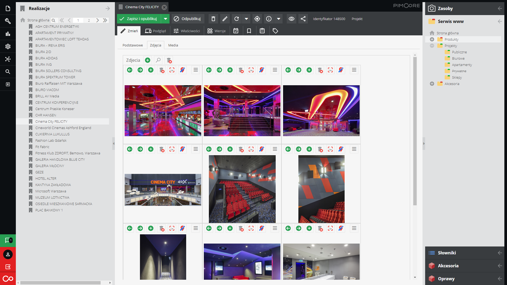Close the Cinema City FELICITY tab
This screenshot has width=507, height=285.
164,7
